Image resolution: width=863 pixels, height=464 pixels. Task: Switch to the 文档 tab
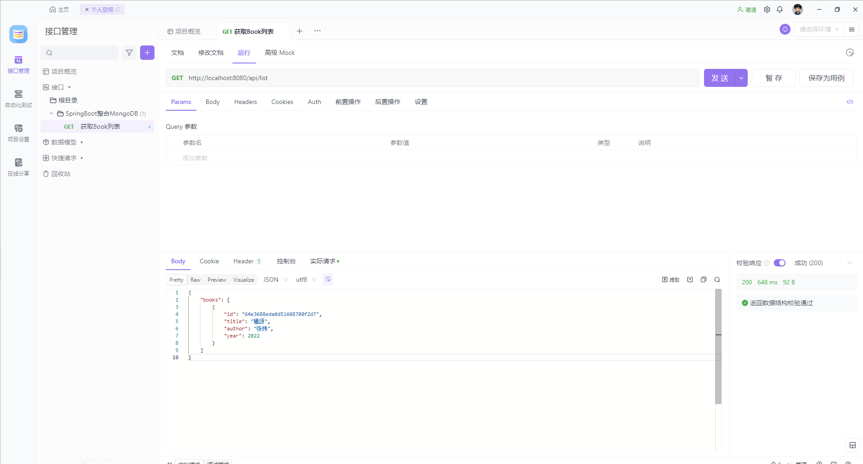[x=177, y=53]
